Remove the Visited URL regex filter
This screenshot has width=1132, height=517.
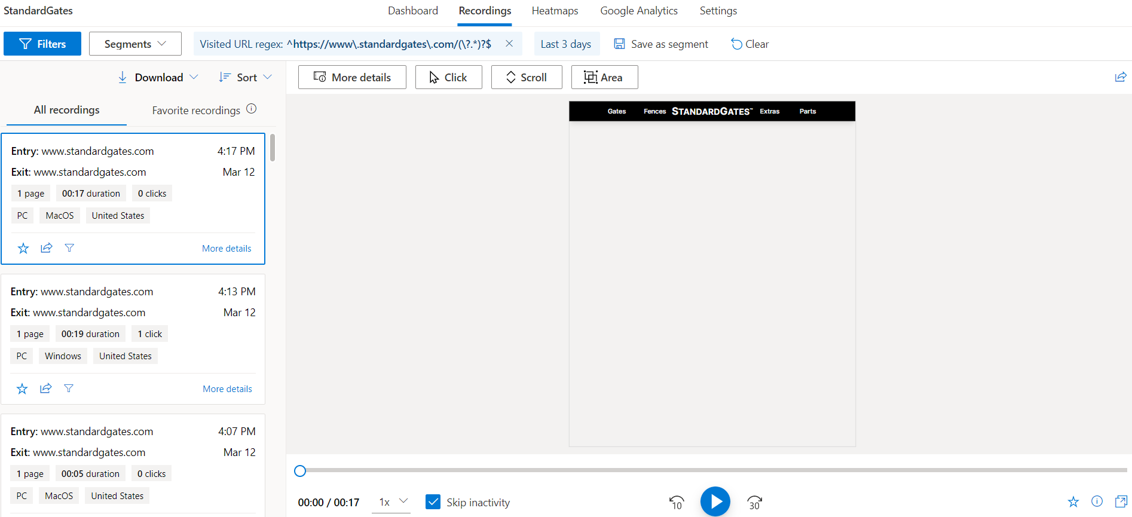click(509, 44)
